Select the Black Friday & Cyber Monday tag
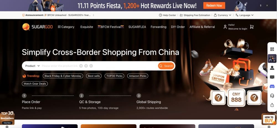Image resolution: width=277 pixels, height=128 pixels. [x=63, y=76]
